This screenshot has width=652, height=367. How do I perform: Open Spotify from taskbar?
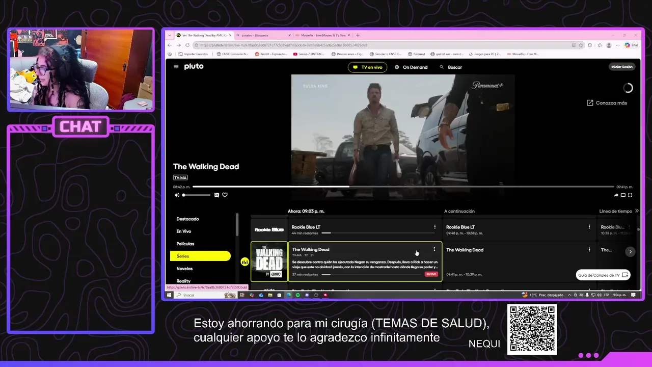(297, 295)
